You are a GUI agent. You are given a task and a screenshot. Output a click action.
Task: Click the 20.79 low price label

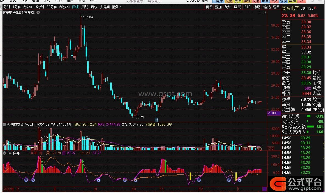point(140,117)
